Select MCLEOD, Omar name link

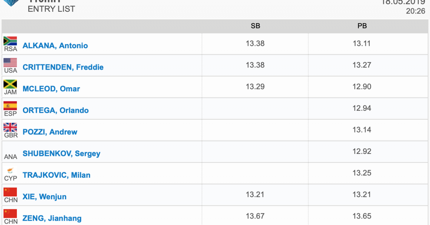[x=51, y=89]
